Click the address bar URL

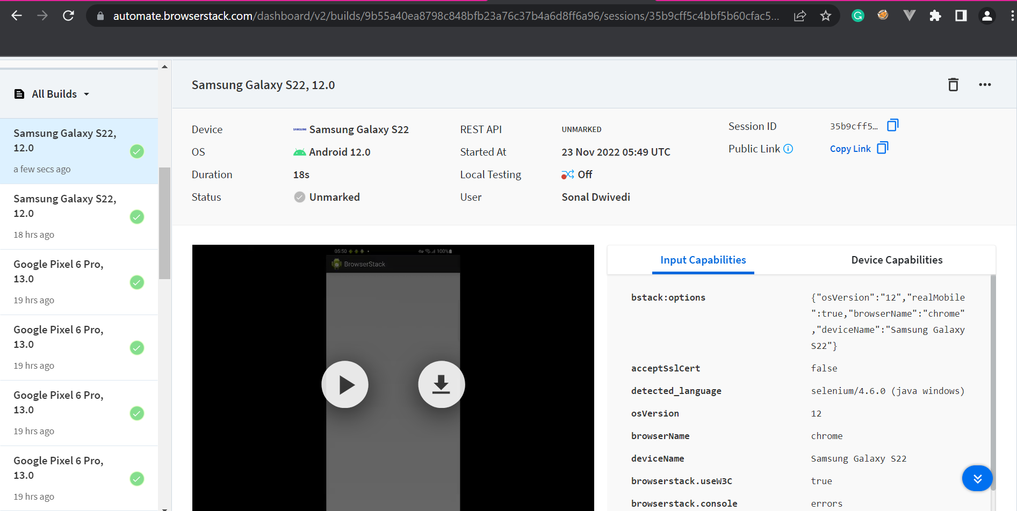tap(446, 16)
